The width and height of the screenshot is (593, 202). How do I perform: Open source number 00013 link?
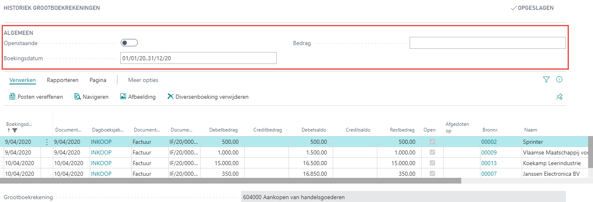[x=489, y=163]
